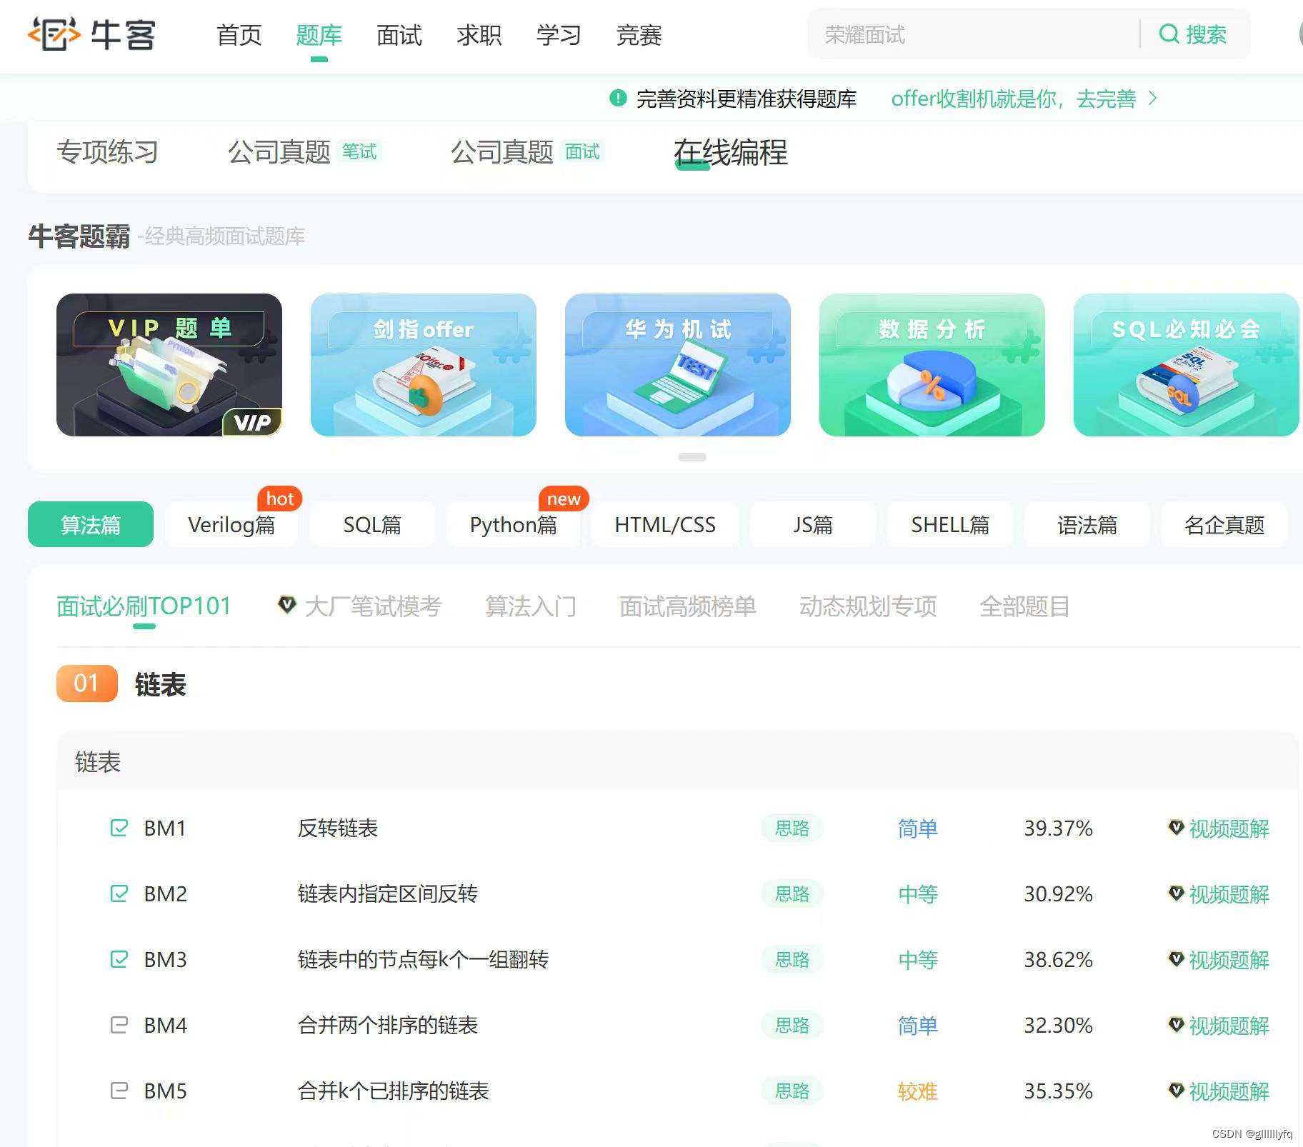Open the 题库 navigation menu item
The height and width of the screenshot is (1147, 1303).
pyautogui.click(x=319, y=35)
